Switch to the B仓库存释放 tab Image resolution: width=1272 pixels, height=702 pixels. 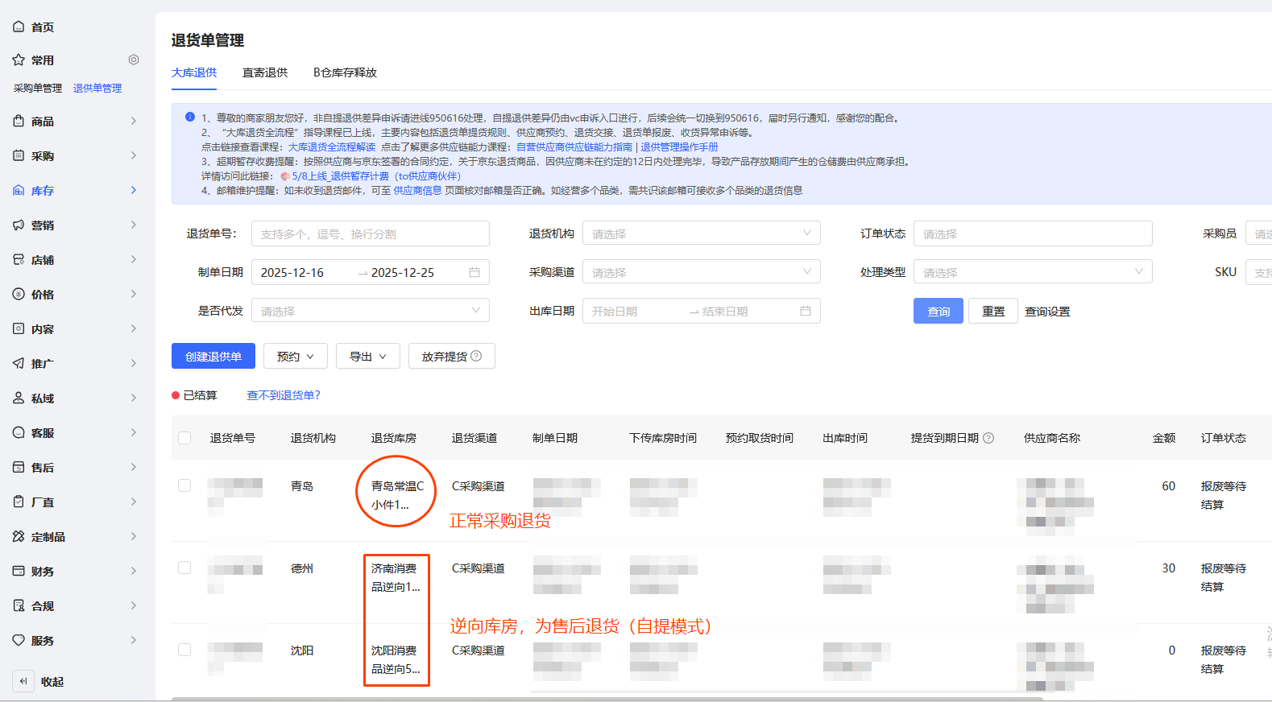[345, 72]
